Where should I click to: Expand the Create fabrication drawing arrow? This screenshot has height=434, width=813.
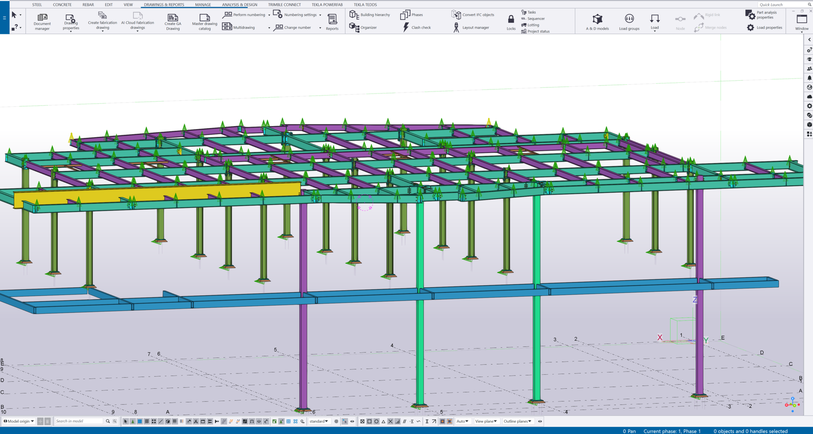(x=103, y=31)
